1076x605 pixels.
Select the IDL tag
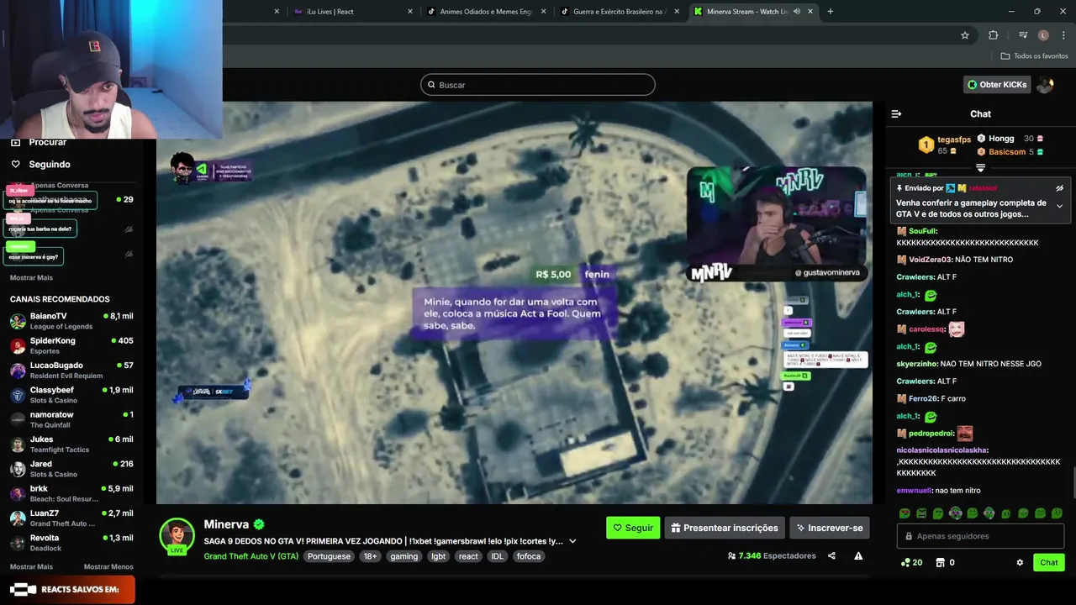pyautogui.click(x=497, y=556)
